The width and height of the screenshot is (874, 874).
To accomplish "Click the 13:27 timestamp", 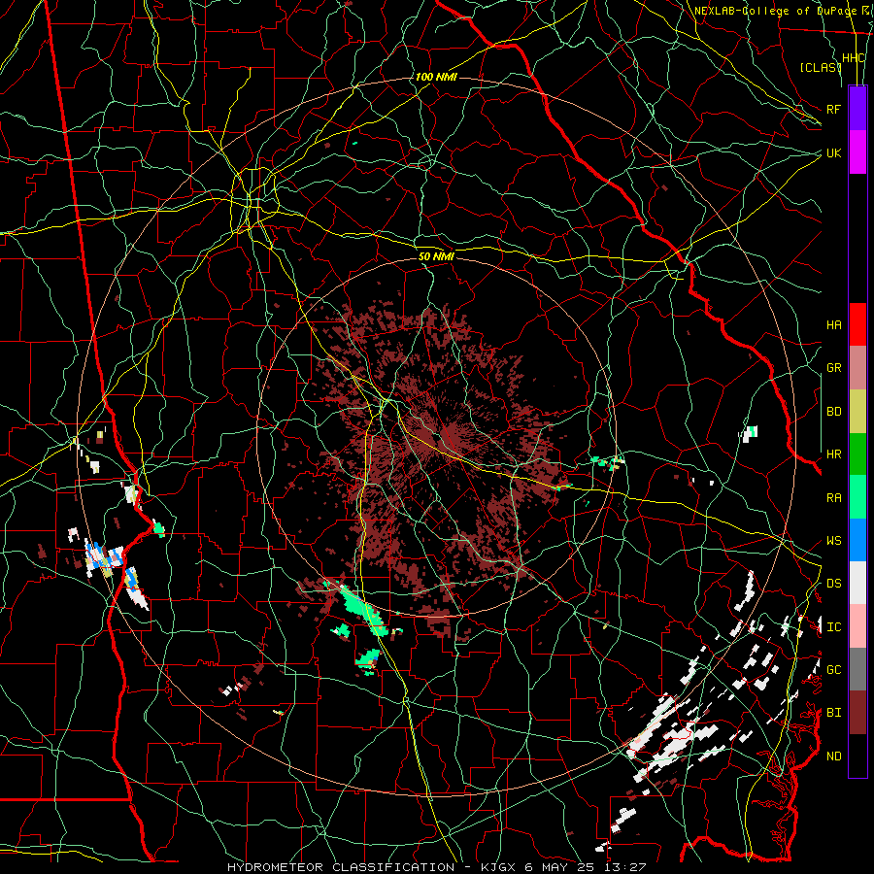I will 626,867.
